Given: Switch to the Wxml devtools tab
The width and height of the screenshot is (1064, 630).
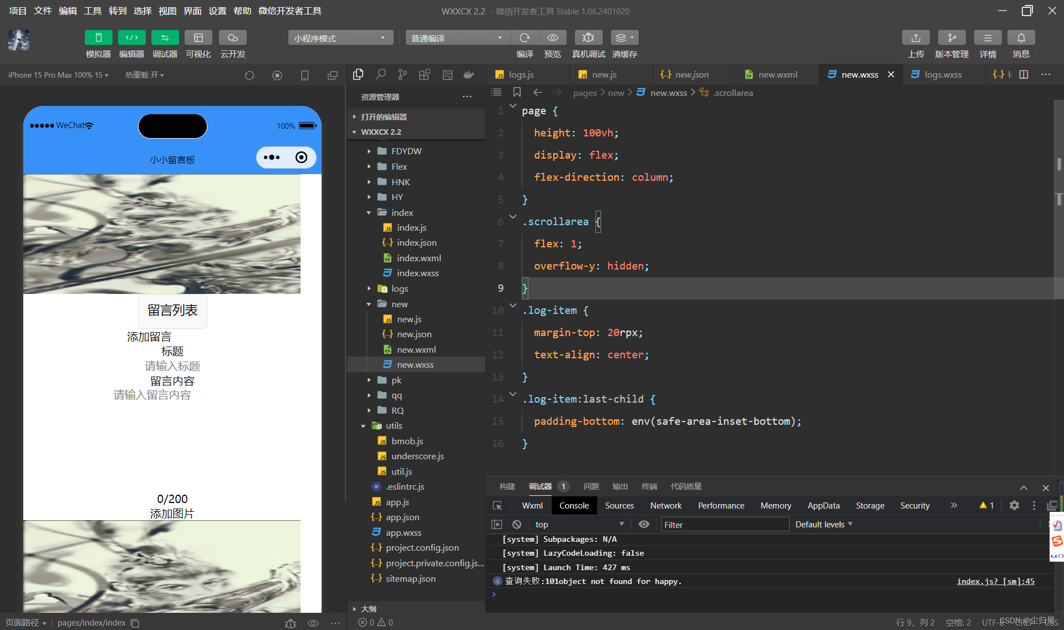Looking at the screenshot, I should click(532, 505).
